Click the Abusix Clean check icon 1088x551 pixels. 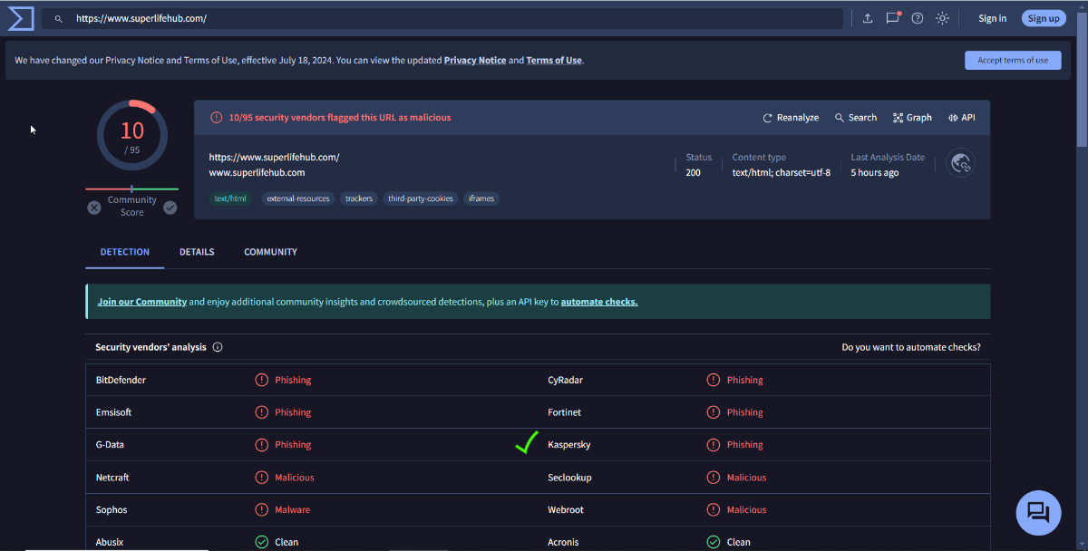point(262,542)
